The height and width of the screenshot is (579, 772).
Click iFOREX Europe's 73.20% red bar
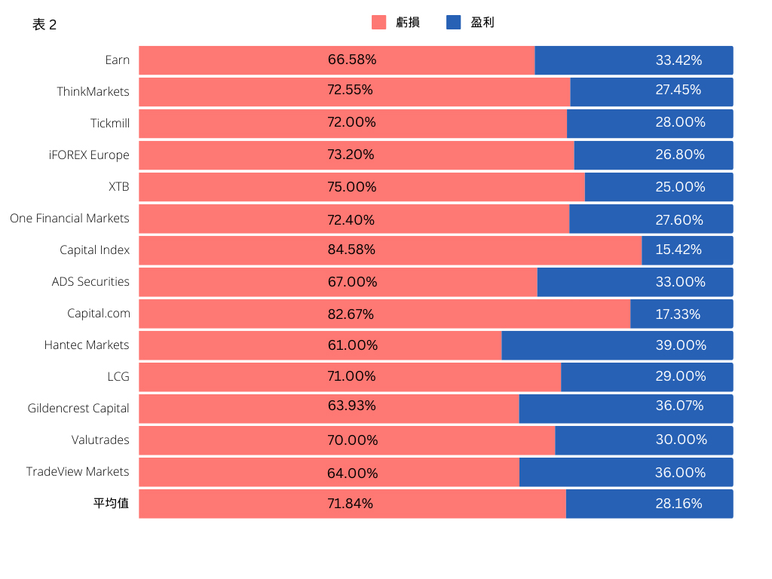pyautogui.click(x=357, y=155)
